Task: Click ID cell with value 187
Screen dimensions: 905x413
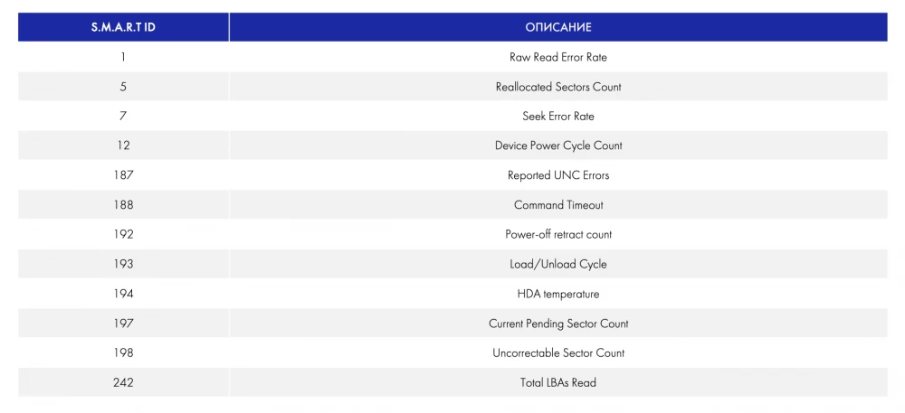Action: (123, 175)
